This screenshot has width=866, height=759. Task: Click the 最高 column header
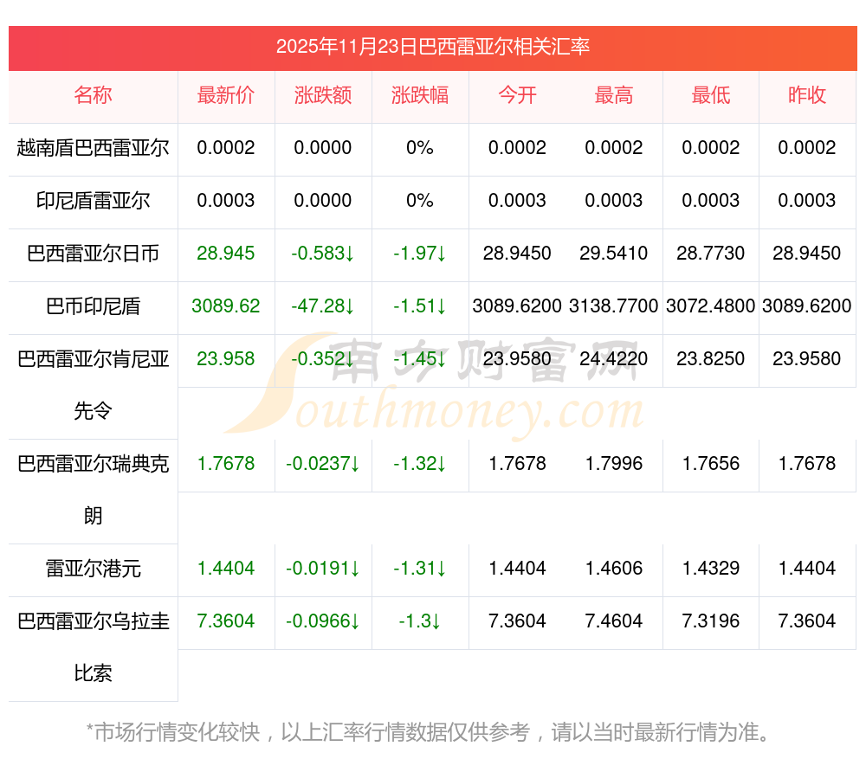[x=614, y=96]
